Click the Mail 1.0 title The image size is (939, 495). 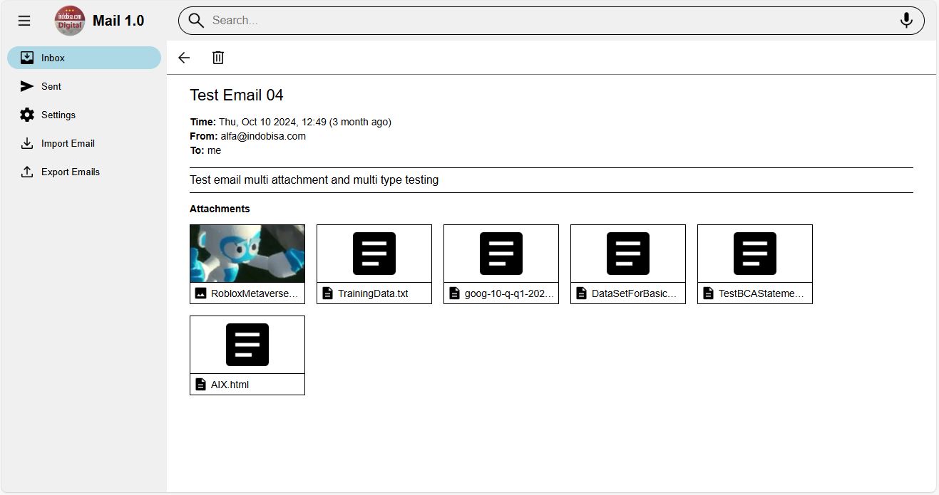click(x=118, y=21)
